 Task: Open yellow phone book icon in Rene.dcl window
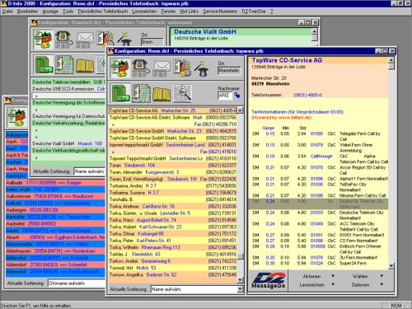click(162, 94)
